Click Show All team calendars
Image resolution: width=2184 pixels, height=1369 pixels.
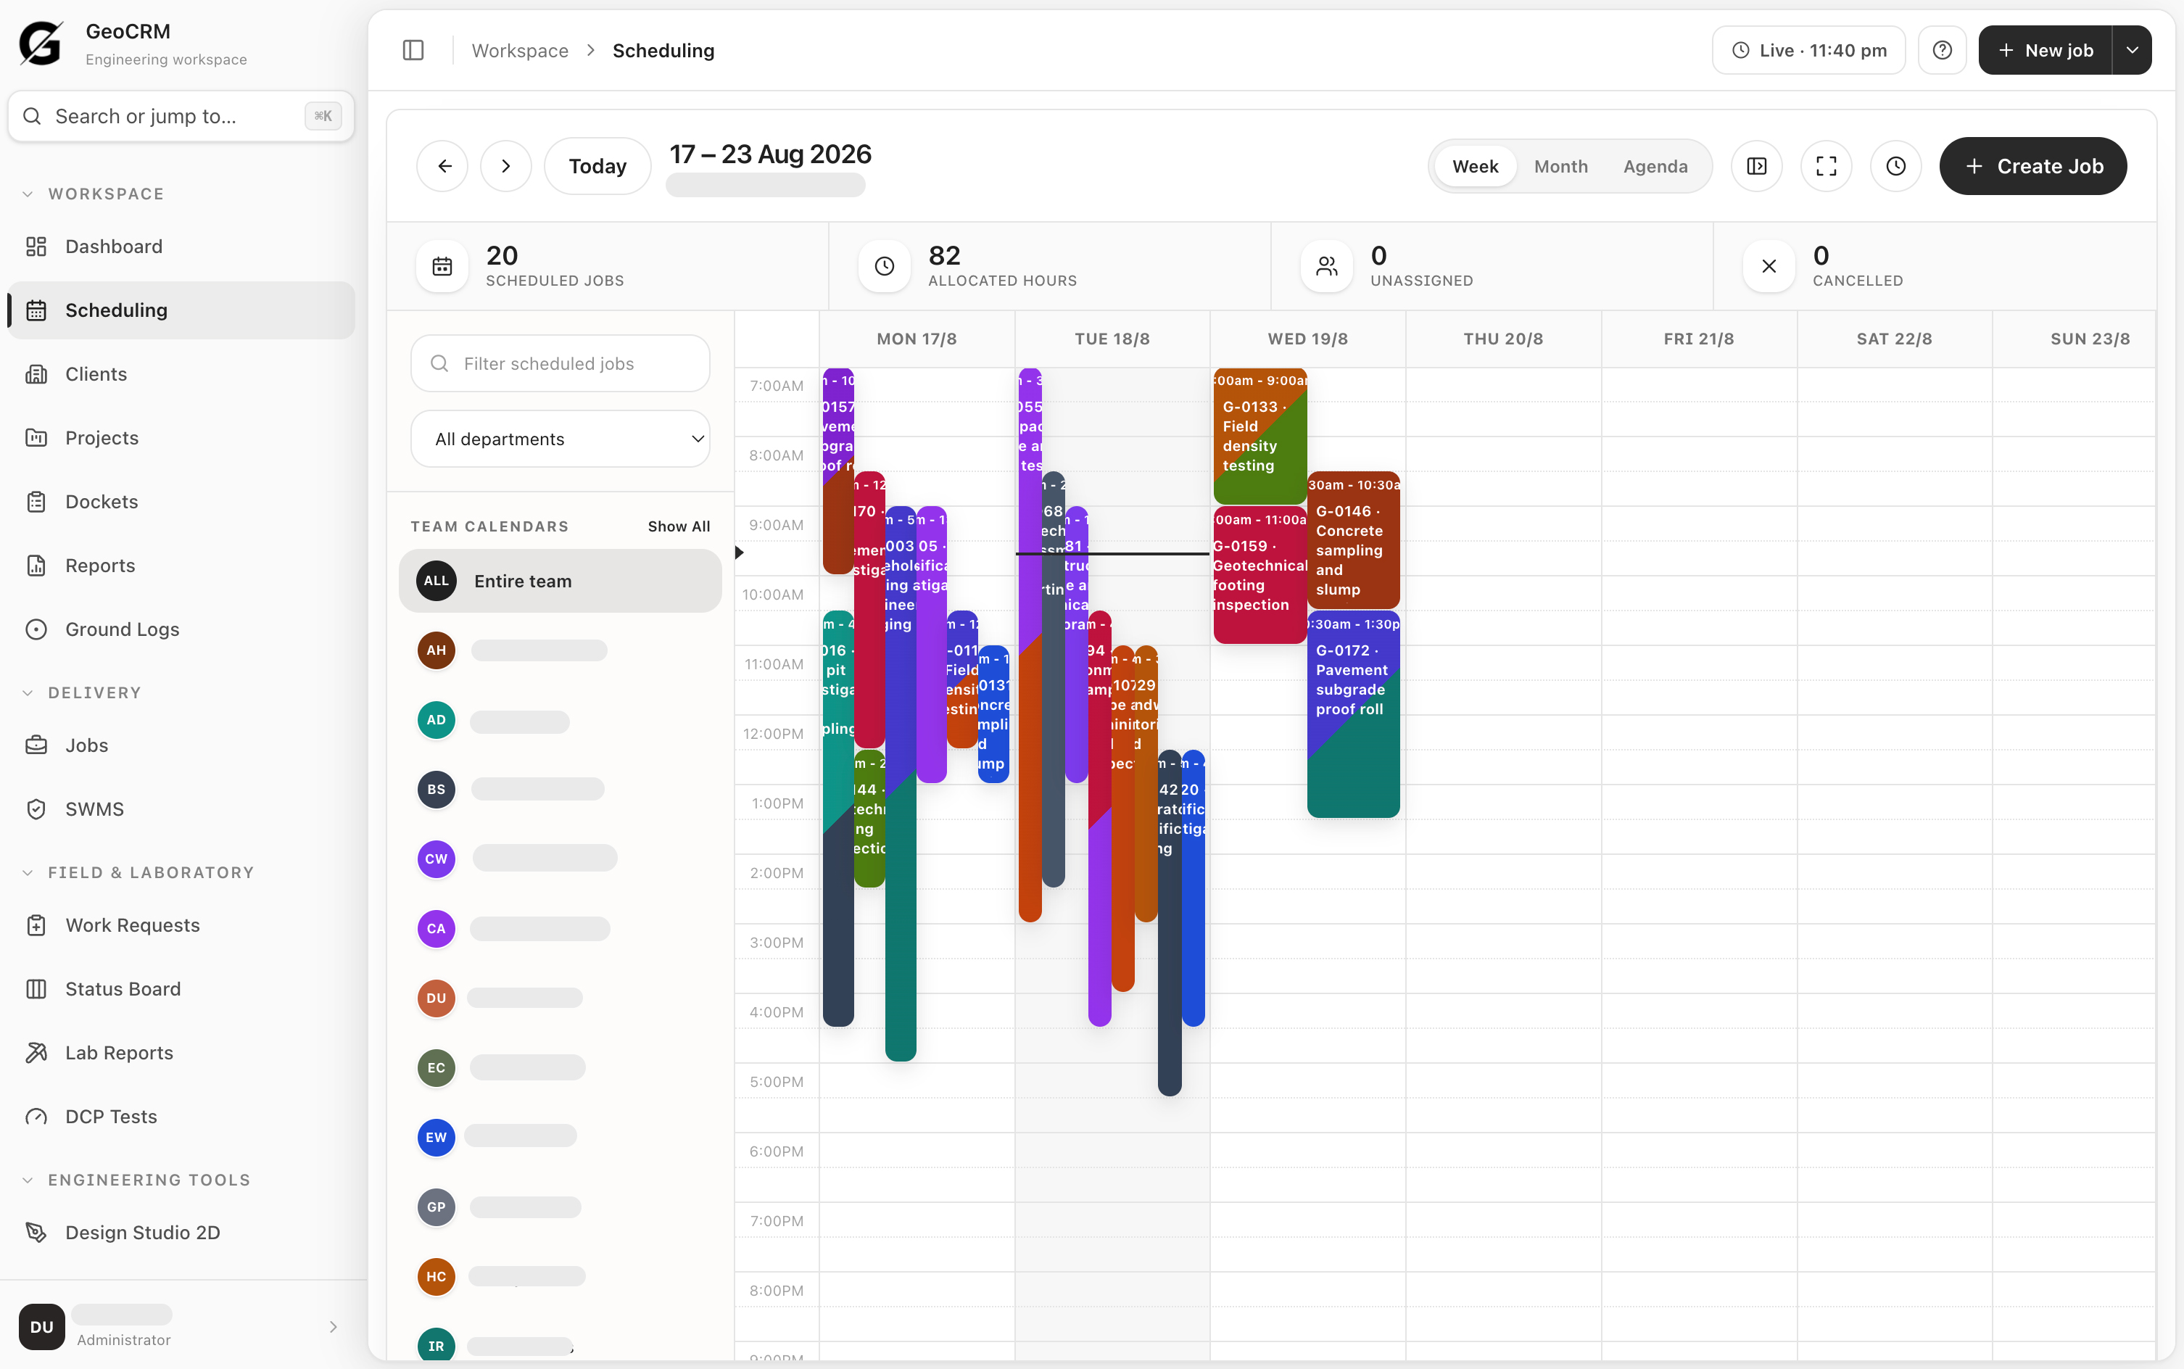click(x=679, y=526)
